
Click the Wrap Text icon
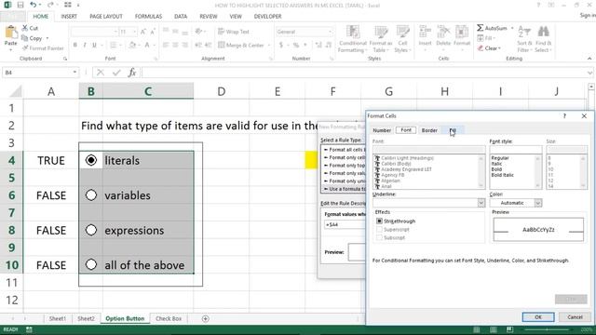pos(222,32)
